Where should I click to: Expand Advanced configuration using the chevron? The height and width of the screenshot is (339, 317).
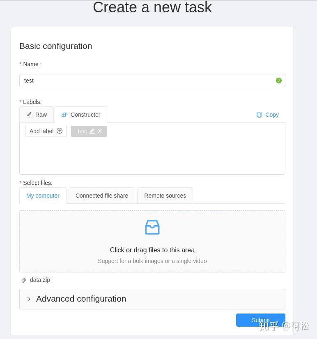pos(29,299)
